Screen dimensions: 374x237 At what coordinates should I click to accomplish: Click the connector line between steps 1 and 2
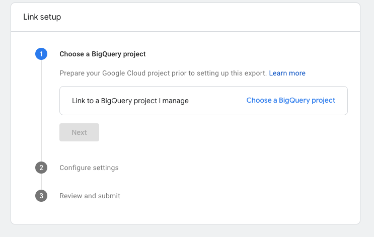point(41,111)
